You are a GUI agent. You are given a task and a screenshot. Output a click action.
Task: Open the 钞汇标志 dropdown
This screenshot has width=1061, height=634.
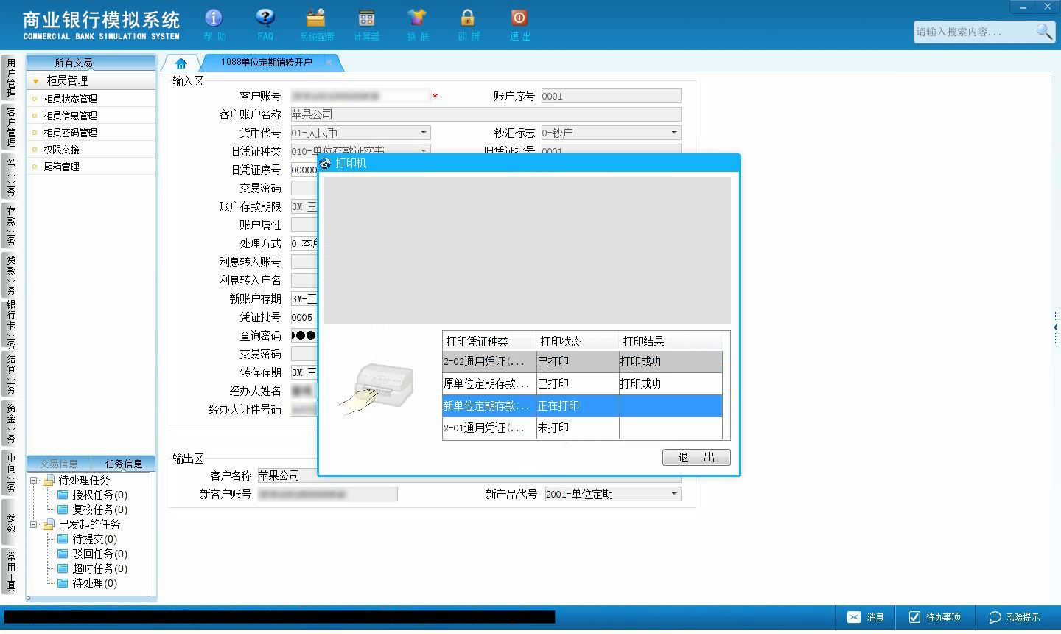pos(674,133)
